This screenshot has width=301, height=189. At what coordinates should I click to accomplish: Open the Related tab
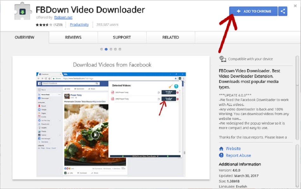tap(171, 37)
